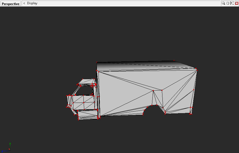Toggle viewport maximize red square icon

(237, 3)
